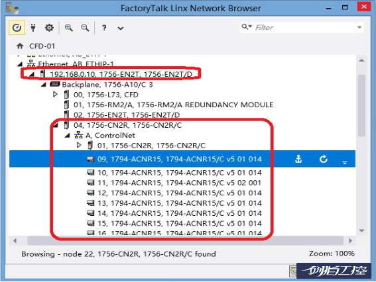Image resolution: width=376 pixels, height=282 pixels.
Task: Expand the 00, 1756-L73, CFD node
Action: pos(55,94)
